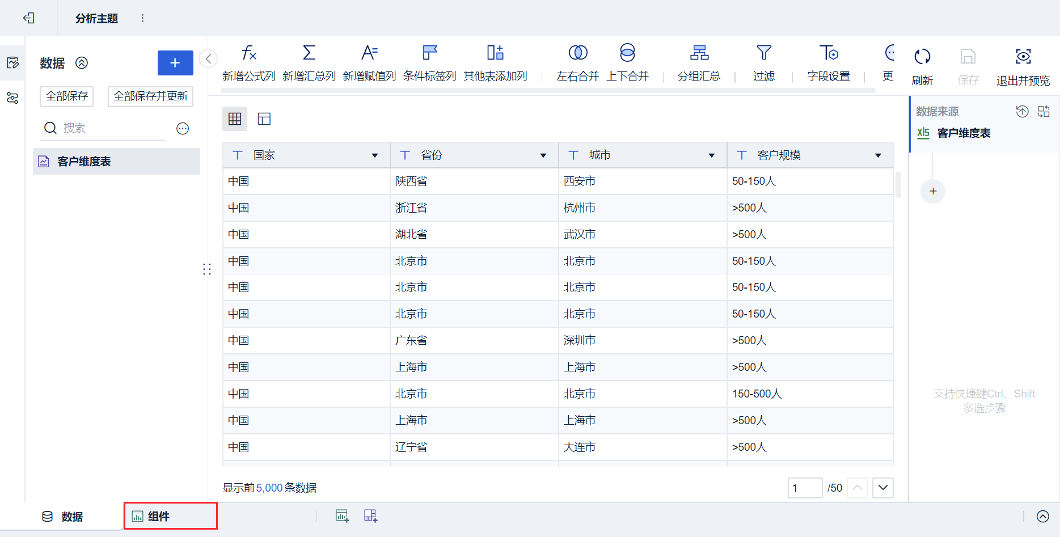Open dropdown for 客户规模 column

(x=879, y=155)
